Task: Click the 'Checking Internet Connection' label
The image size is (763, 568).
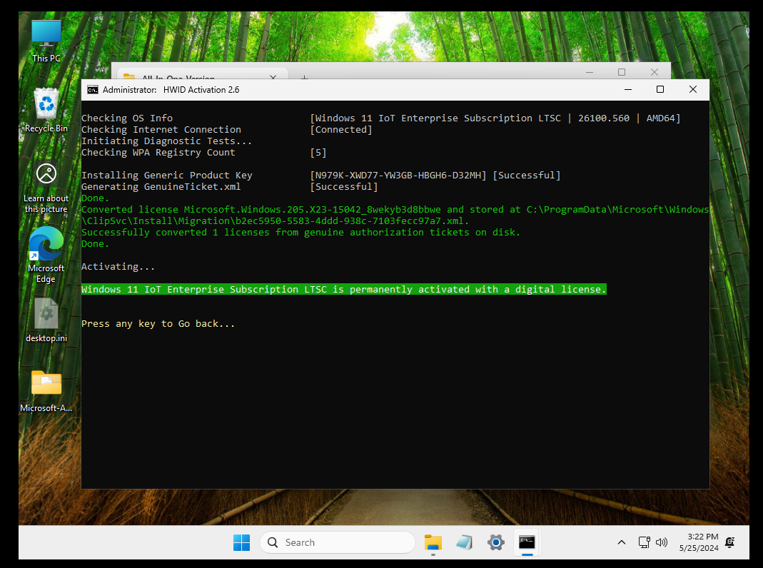Action: click(161, 129)
